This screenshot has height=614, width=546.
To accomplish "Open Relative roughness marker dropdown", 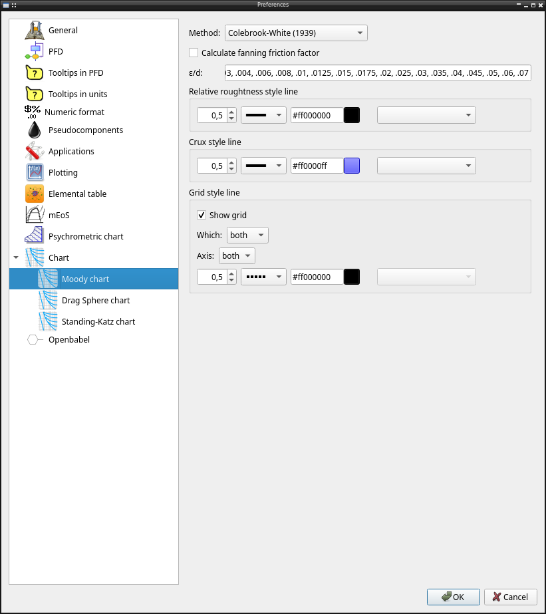I will click(x=426, y=115).
